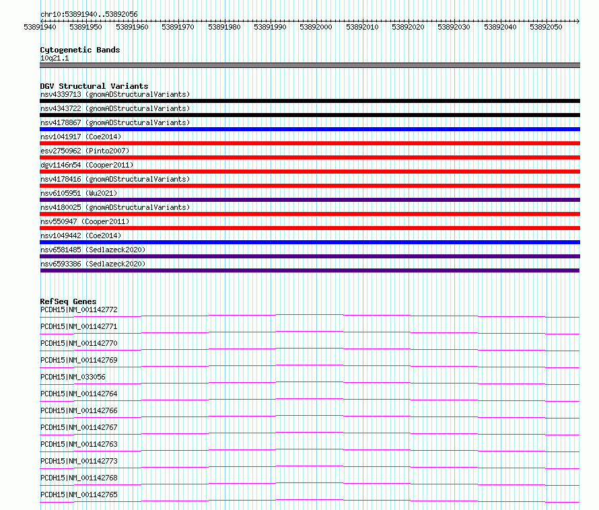Click the red bar for nsv4178416

click(310, 186)
